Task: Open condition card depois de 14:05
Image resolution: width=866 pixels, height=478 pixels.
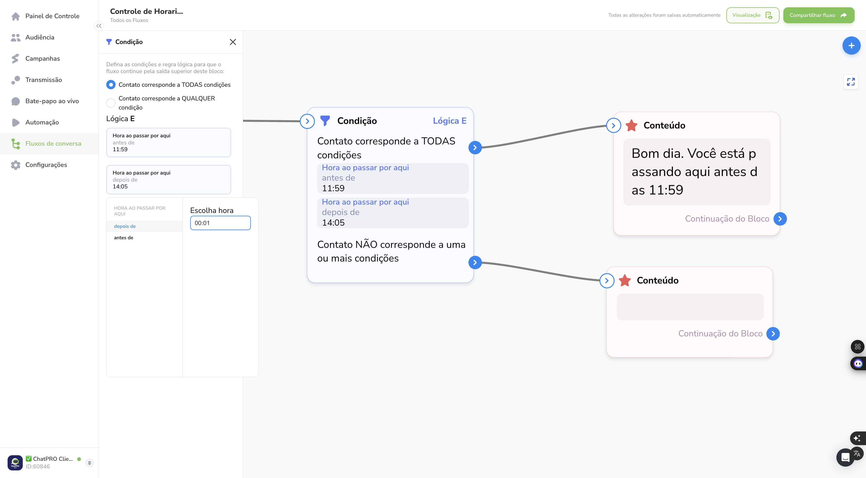Action: (168, 180)
